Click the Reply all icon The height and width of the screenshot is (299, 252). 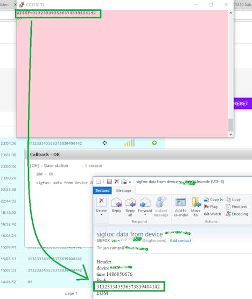tap(130, 203)
